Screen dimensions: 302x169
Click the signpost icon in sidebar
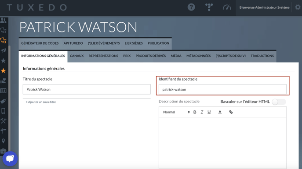[3, 131]
